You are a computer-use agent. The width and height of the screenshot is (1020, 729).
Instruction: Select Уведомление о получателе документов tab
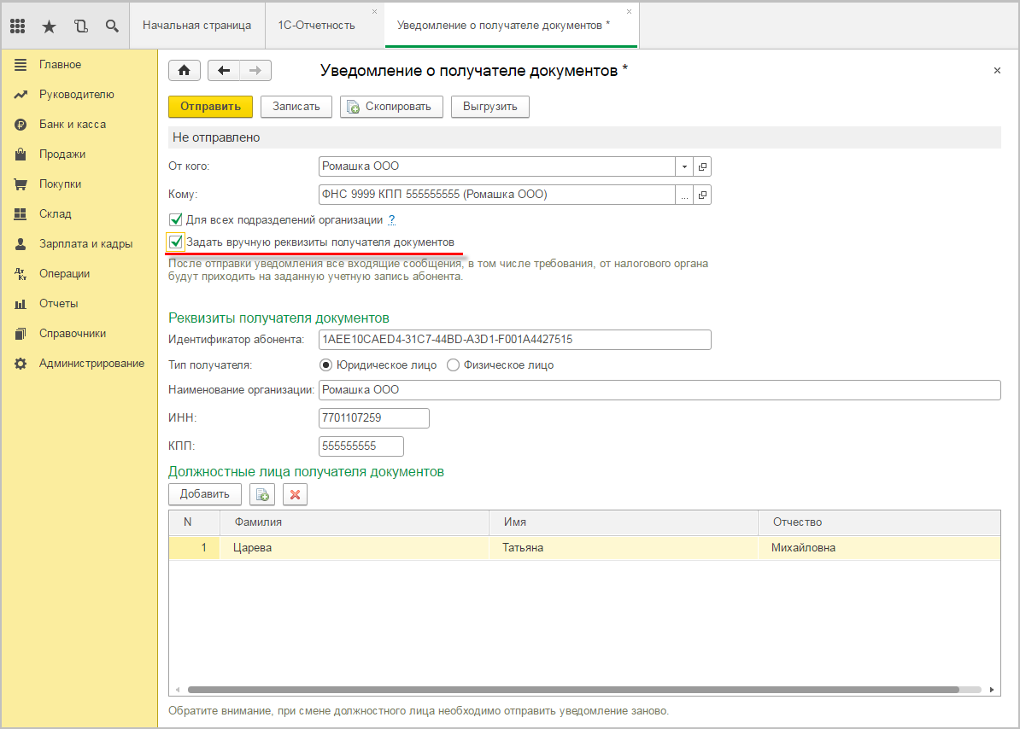[503, 26]
